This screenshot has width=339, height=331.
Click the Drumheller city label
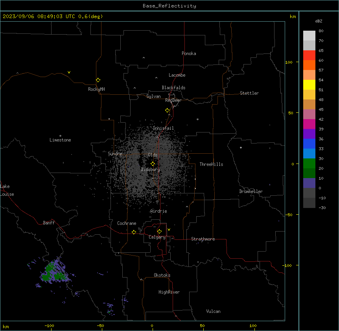tap(251, 191)
